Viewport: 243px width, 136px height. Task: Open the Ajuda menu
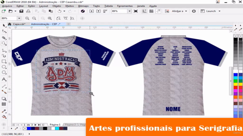(153, 6)
